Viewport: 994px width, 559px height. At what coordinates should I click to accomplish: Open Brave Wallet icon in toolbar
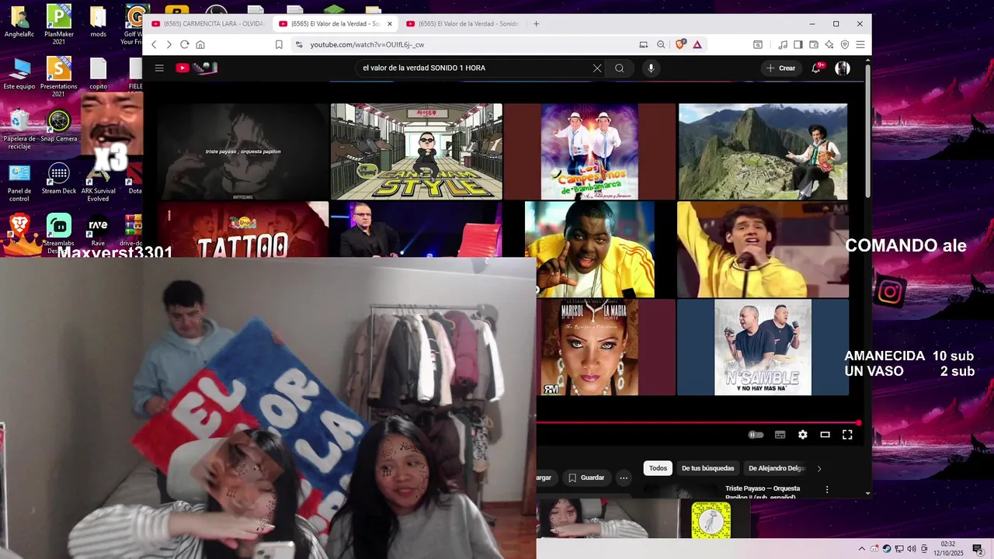(814, 44)
